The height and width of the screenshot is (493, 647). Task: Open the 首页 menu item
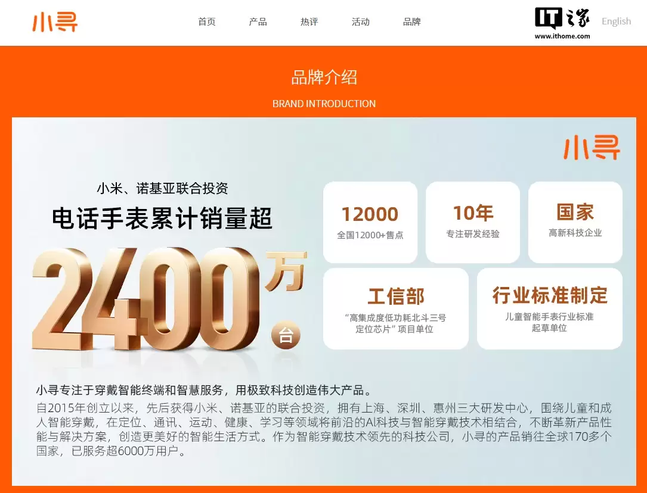[x=206, y=22]
